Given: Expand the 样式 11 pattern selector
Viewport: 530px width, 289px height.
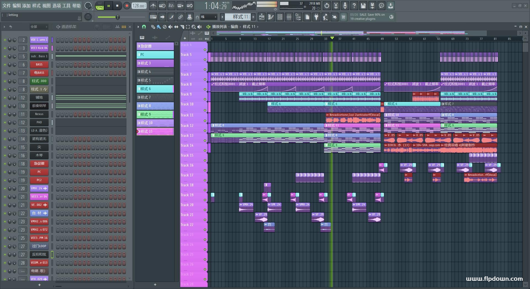Looking at the screenshot, I should (x=222, y=17).
